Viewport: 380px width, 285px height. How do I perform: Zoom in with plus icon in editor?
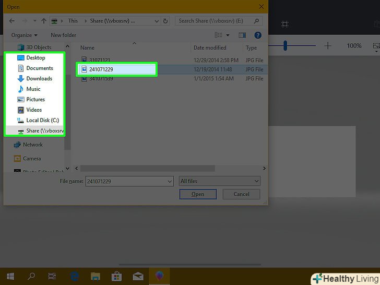[328, 45]
